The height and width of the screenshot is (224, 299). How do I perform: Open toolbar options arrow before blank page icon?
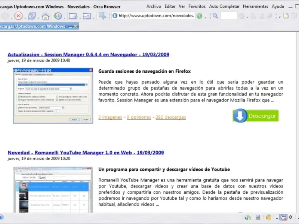click(x=280, y=17)
